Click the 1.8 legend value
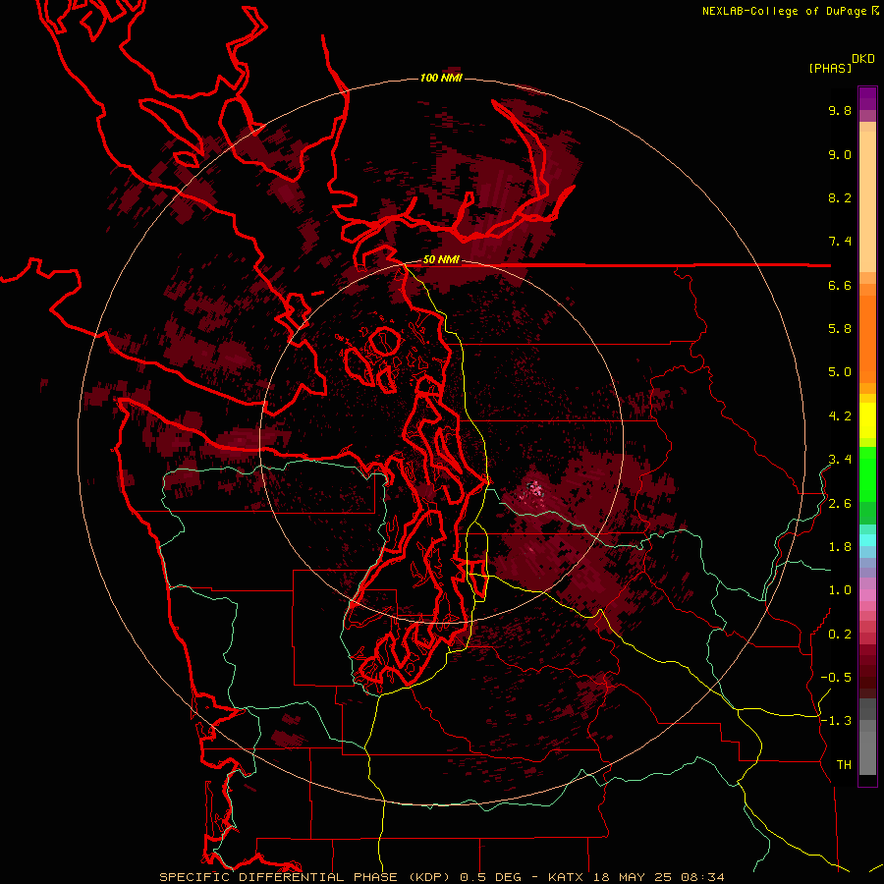Viewport: 884px width, 884px height. click(x=840, y=547)
